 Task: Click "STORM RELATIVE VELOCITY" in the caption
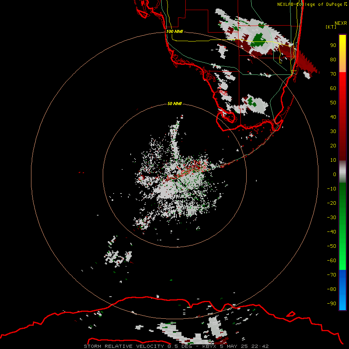[x=124, y=346]
